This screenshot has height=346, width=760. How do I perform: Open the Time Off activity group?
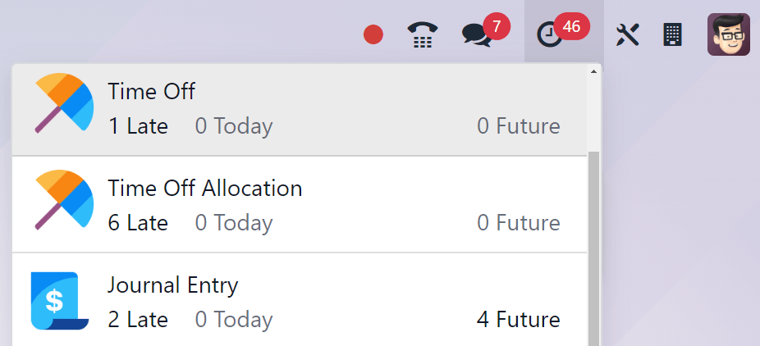pyautogui.click(x=152, y=91)
